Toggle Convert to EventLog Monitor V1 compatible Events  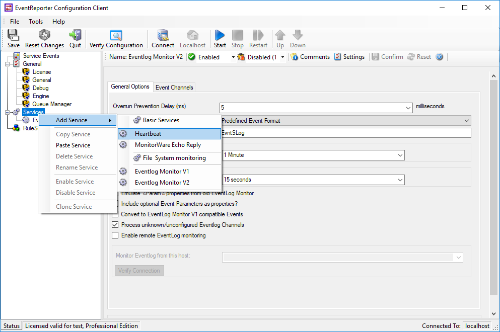(x=115, y=214)
